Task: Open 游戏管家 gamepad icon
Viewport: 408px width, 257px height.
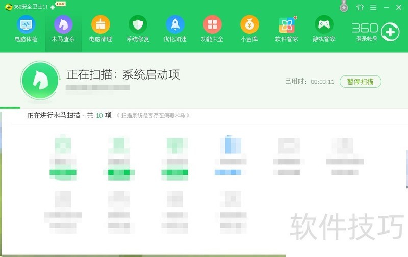Action: coord(324,25)
